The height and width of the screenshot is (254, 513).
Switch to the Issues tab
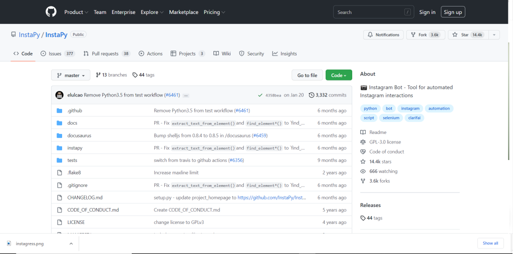click(55, 53)
